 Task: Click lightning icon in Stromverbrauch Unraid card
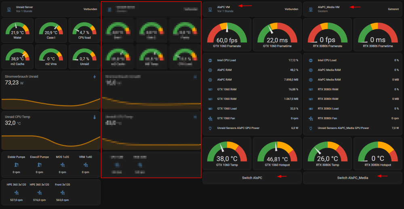tap(95, 77)
